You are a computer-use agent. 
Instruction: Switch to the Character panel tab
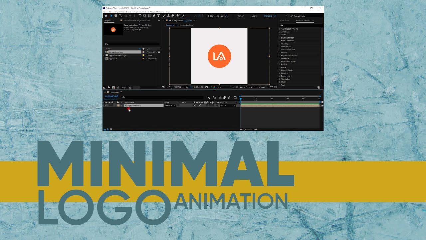[285, 21]
